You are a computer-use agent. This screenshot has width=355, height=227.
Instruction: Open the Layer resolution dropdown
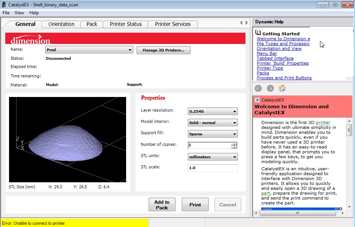[213, 111]
